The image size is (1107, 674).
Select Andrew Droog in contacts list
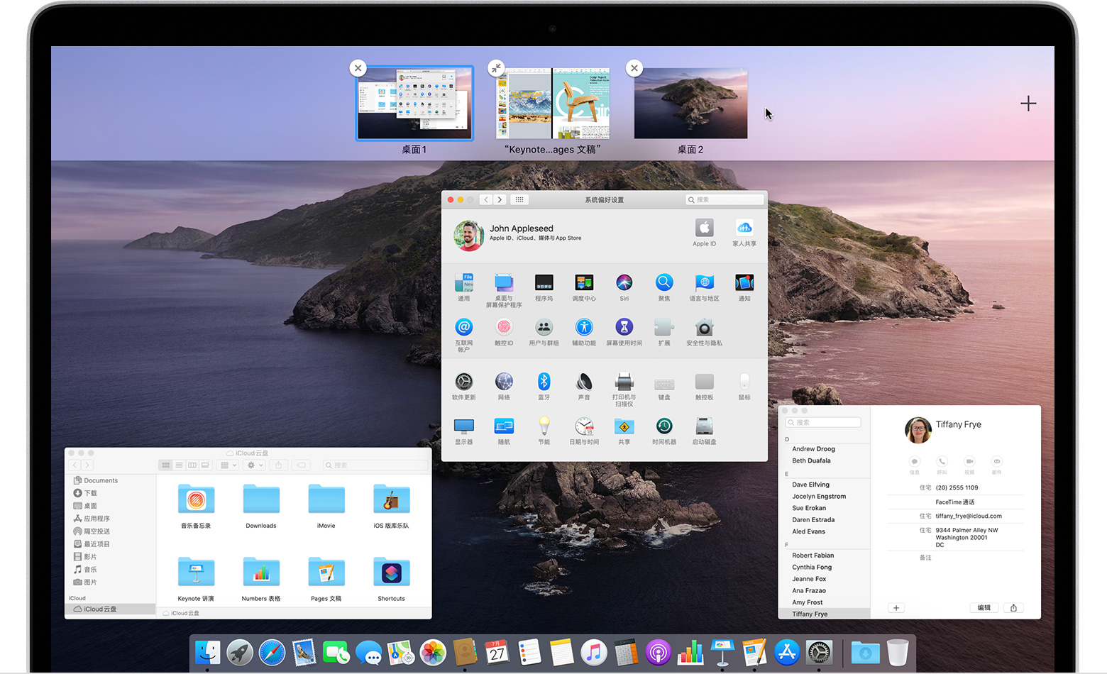(x=813, y=449)
